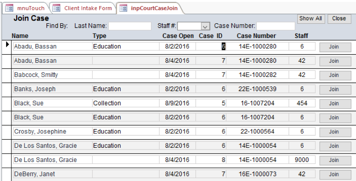This screenshot has height=181, width=356.
Task: Click case number 22E-1000539
Action: (x=257, y=89)
